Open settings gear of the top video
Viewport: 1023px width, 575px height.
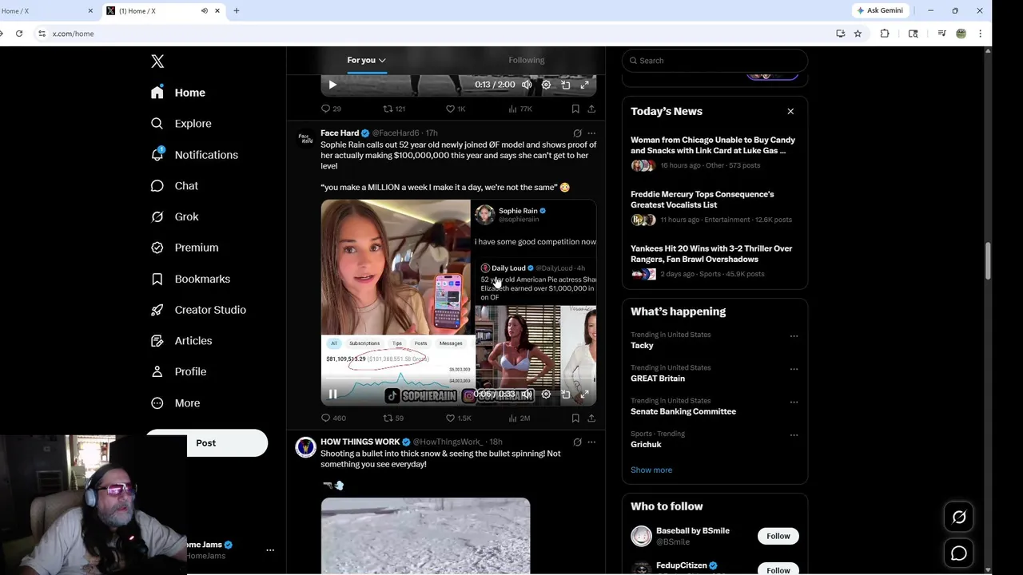pos(546,85)
